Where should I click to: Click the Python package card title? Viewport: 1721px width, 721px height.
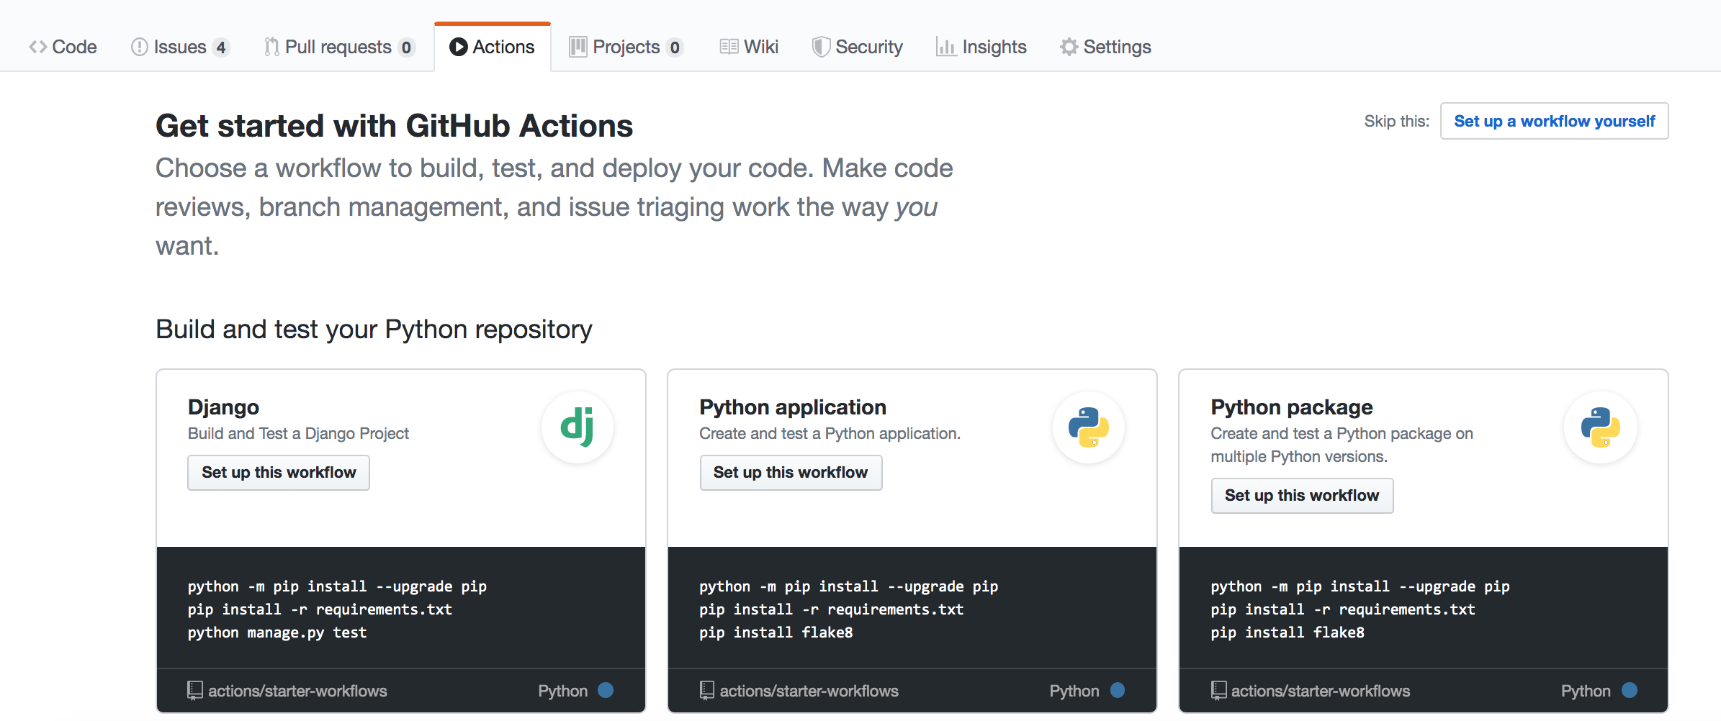[1292, 407]
